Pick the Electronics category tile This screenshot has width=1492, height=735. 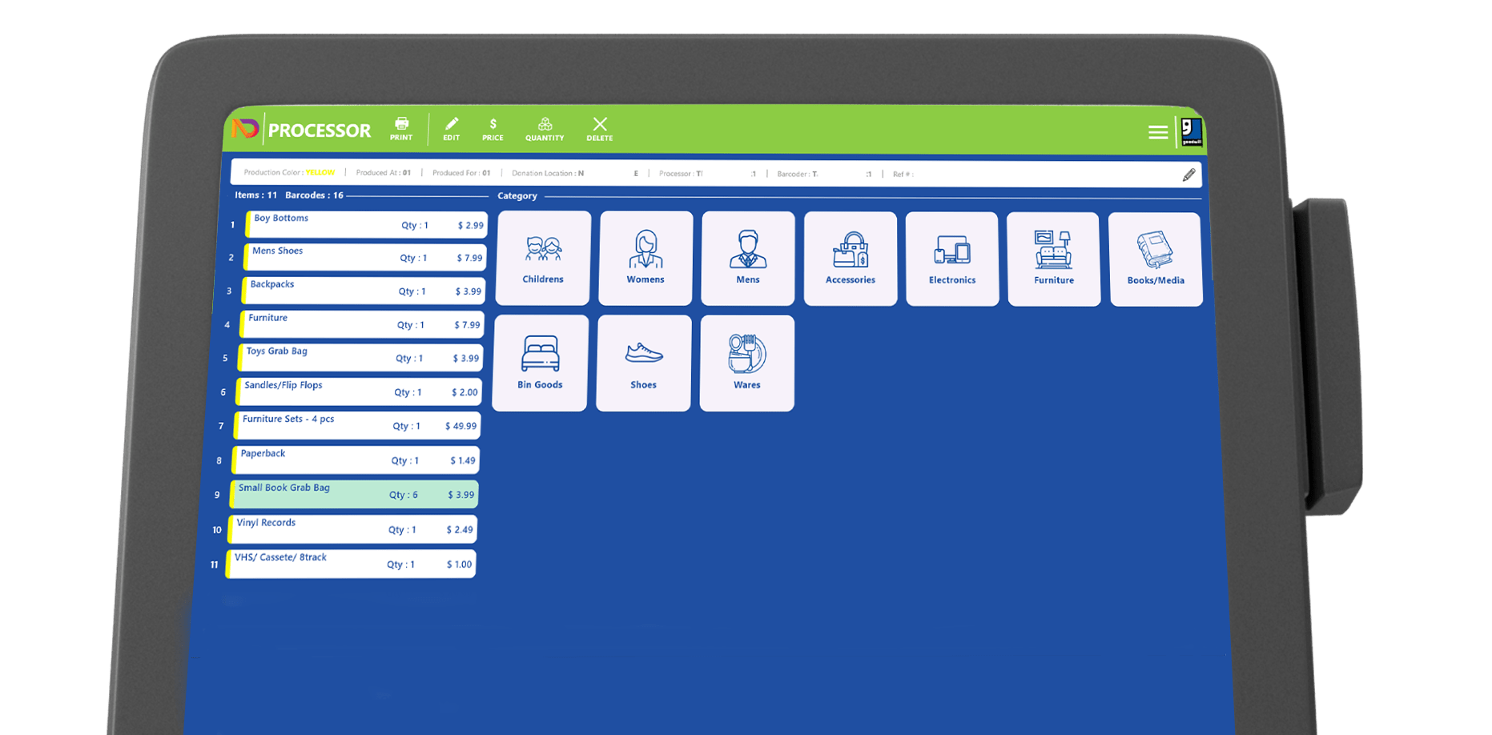point(952,259)
